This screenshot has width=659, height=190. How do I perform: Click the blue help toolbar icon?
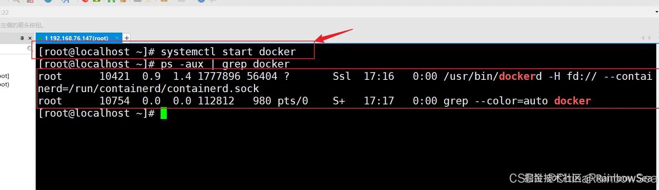201,1
